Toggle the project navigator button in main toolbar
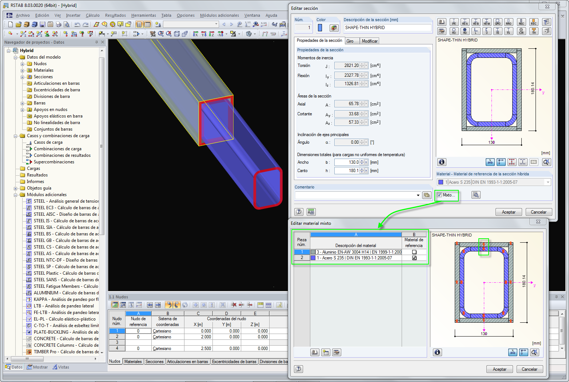 coord(139,24)
